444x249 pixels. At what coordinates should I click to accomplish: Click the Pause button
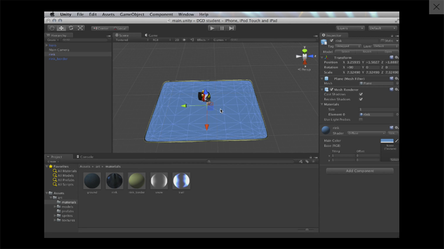(222, 28)
